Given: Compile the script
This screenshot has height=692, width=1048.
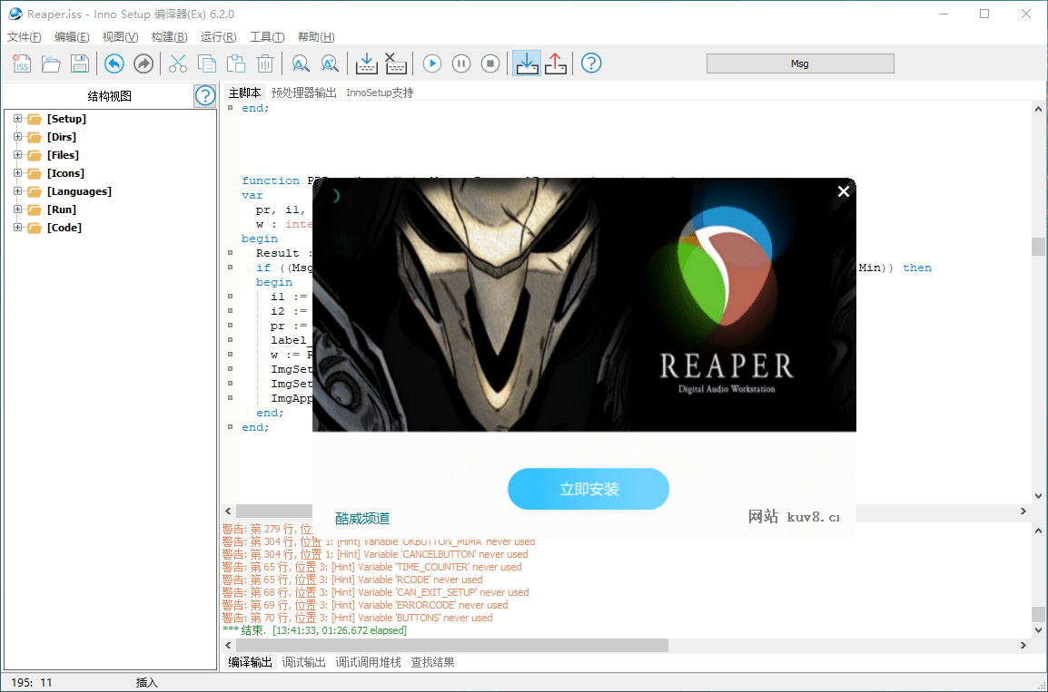Looking at the screenshot, I should pyautogui.click(x=366, y=63).
